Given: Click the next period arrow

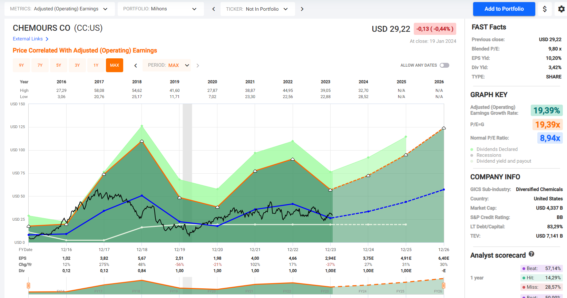Looking at the screenshot, I should pyautogui.click(x=198, y=65).
